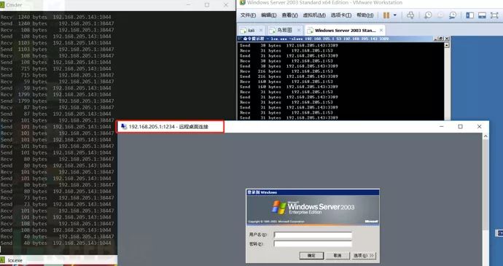Switch to the kali VM tab
Image resolution: width=503 pixels, height=266 pixels.
click(251, 30)
